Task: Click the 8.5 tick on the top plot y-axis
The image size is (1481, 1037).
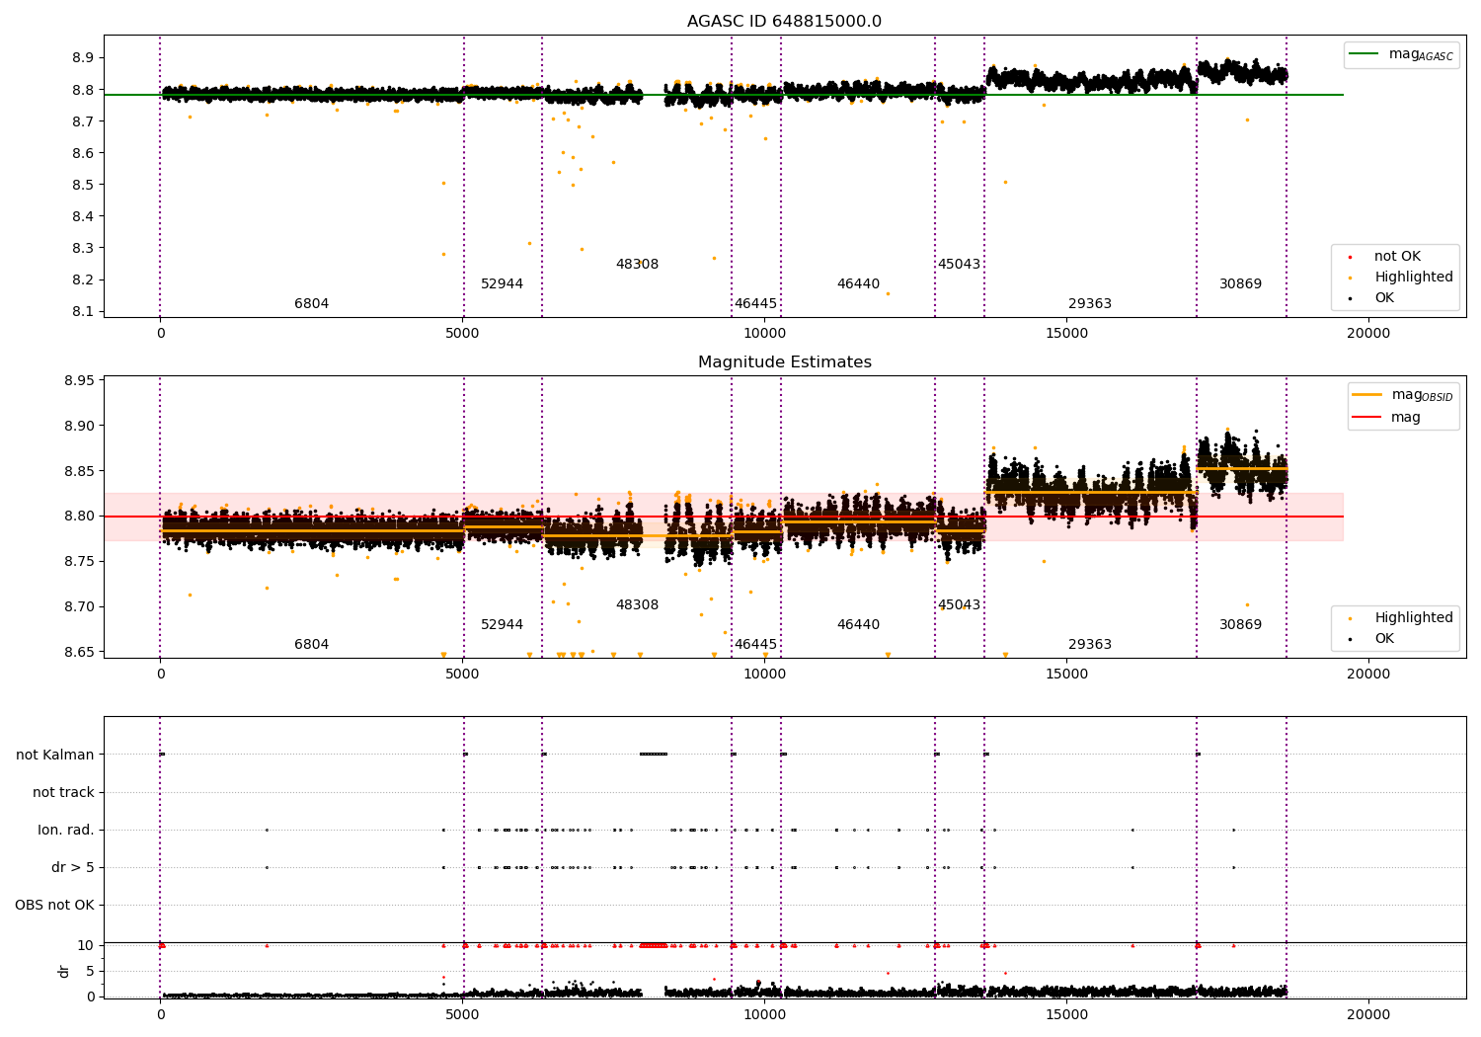Action: point(83,185)
